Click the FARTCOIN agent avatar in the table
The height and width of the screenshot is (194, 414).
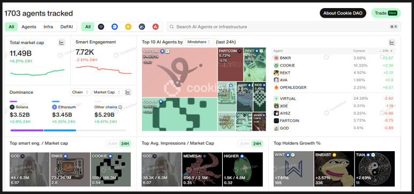276,121
